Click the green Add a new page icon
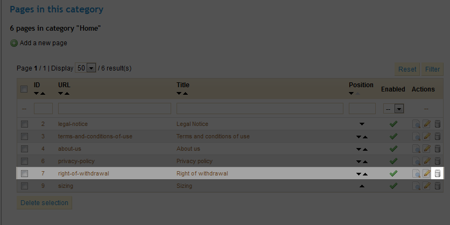450x225 pixels. (x=14, y=43)
